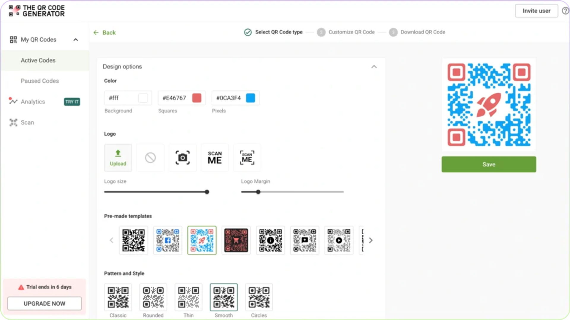Viewport: 570px width, 320px height.
Task: Go to Select QR Code type step
Action: click(x=279, y=32)
